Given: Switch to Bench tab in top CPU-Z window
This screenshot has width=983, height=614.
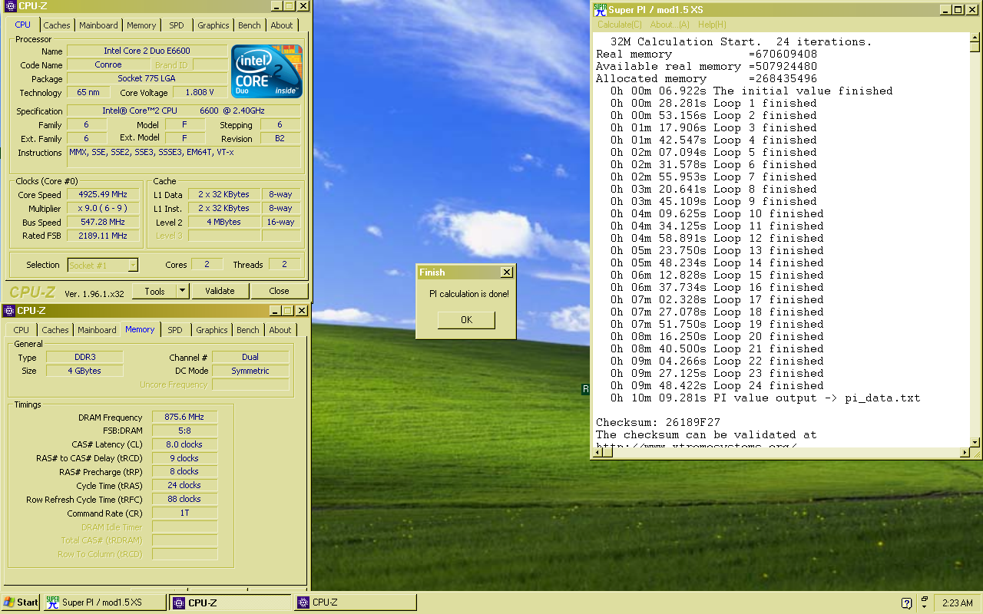Looking at the screenshot, I should 249,25.
